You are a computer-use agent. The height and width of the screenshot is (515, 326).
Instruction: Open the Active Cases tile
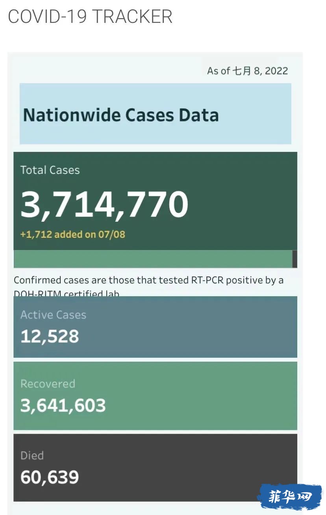tap(156, 327)
